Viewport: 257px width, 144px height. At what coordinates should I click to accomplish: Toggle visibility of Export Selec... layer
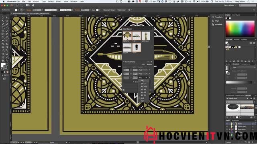pos(227,126)
